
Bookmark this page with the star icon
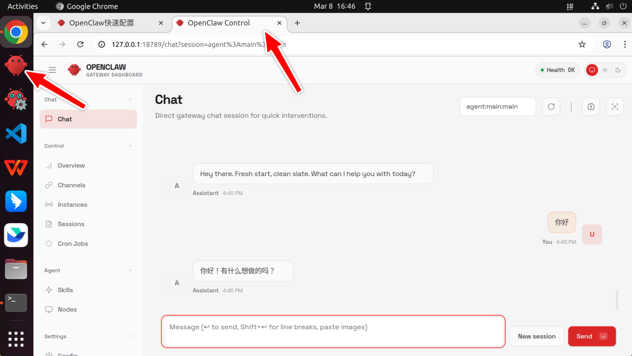tap(582, 45)
